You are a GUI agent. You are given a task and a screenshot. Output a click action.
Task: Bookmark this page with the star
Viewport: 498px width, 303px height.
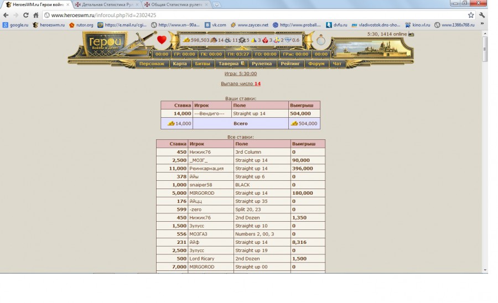[x=471, y=15]
